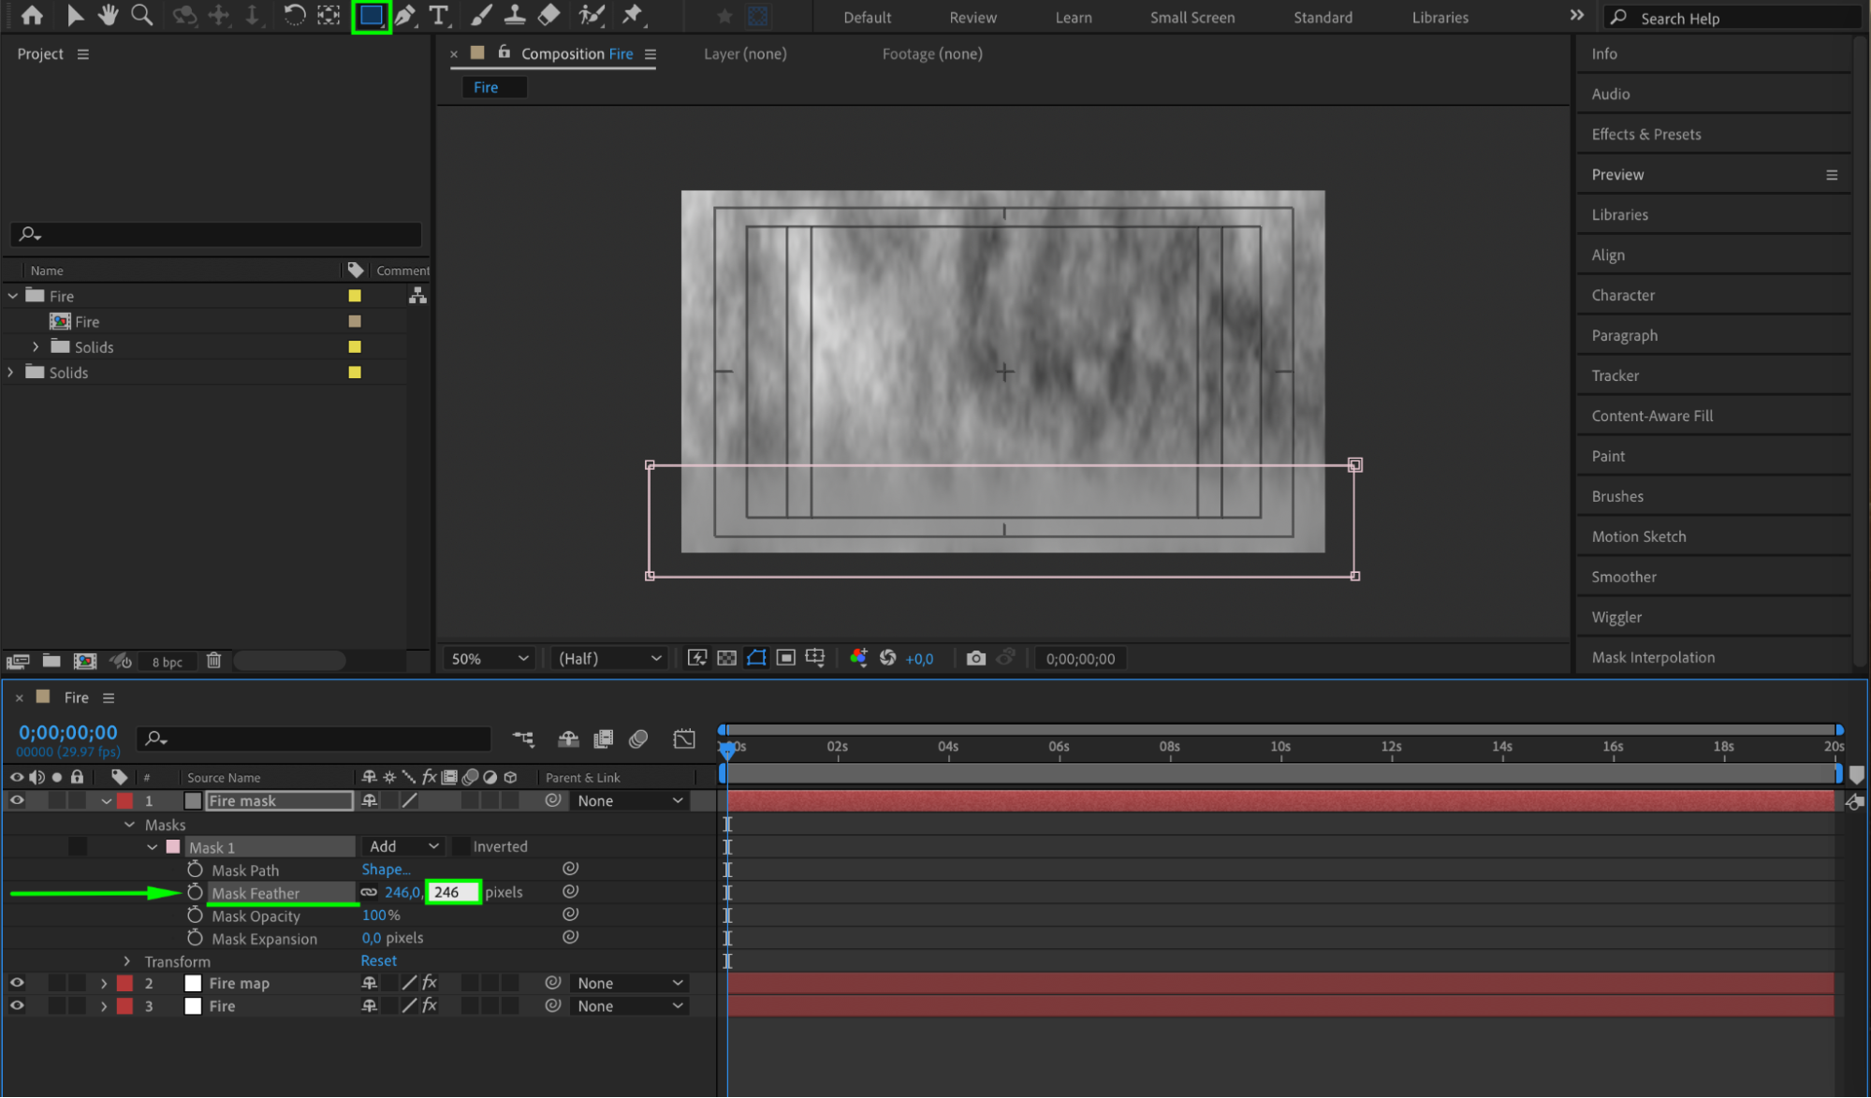Select the Pen tool in toolbar
This screenshot has height=1098, width=1871.
point(404,15)
